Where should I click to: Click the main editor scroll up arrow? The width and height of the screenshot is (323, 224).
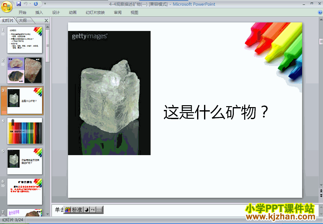321,20
